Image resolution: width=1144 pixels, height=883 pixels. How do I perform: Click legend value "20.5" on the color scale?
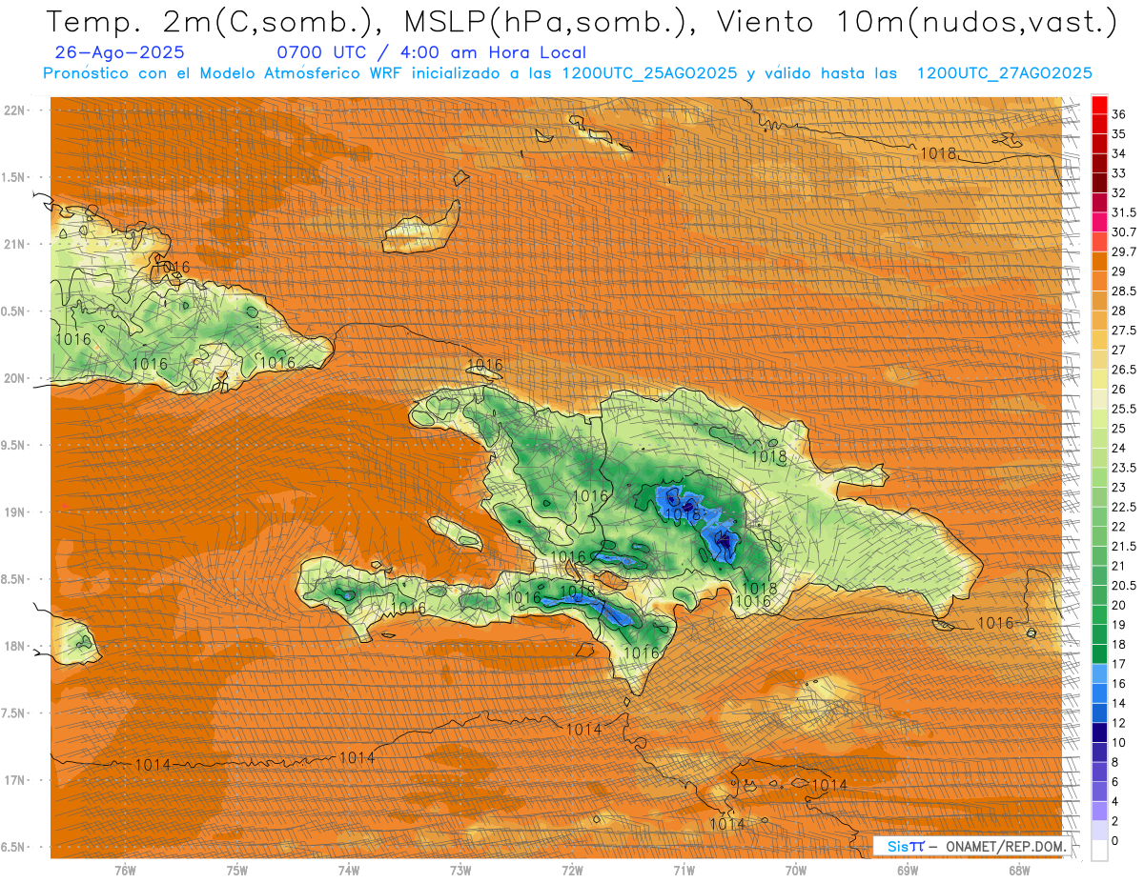click(x=1124, y=586)
